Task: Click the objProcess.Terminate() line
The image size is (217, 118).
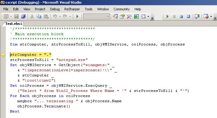Action: (x=44, y=106)
